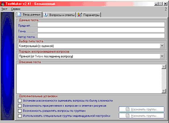
Task: Expand the Выбор типа теста dropdown arrow
Action: (162, 46)
